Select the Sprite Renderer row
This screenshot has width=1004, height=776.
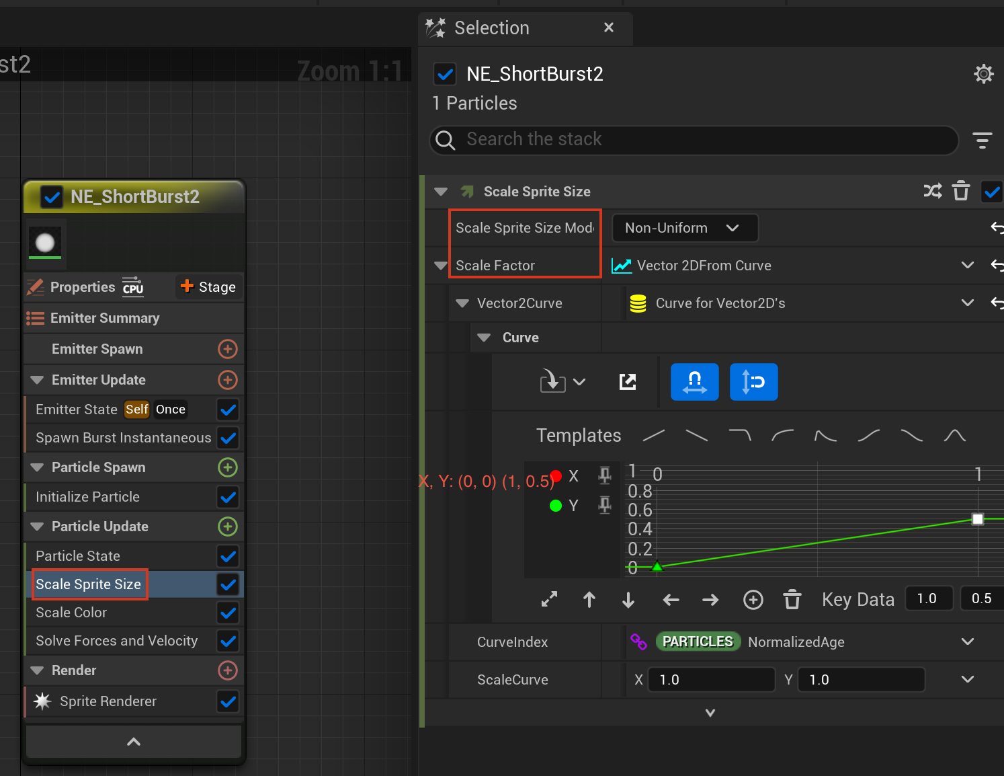(x=134, y=701)
